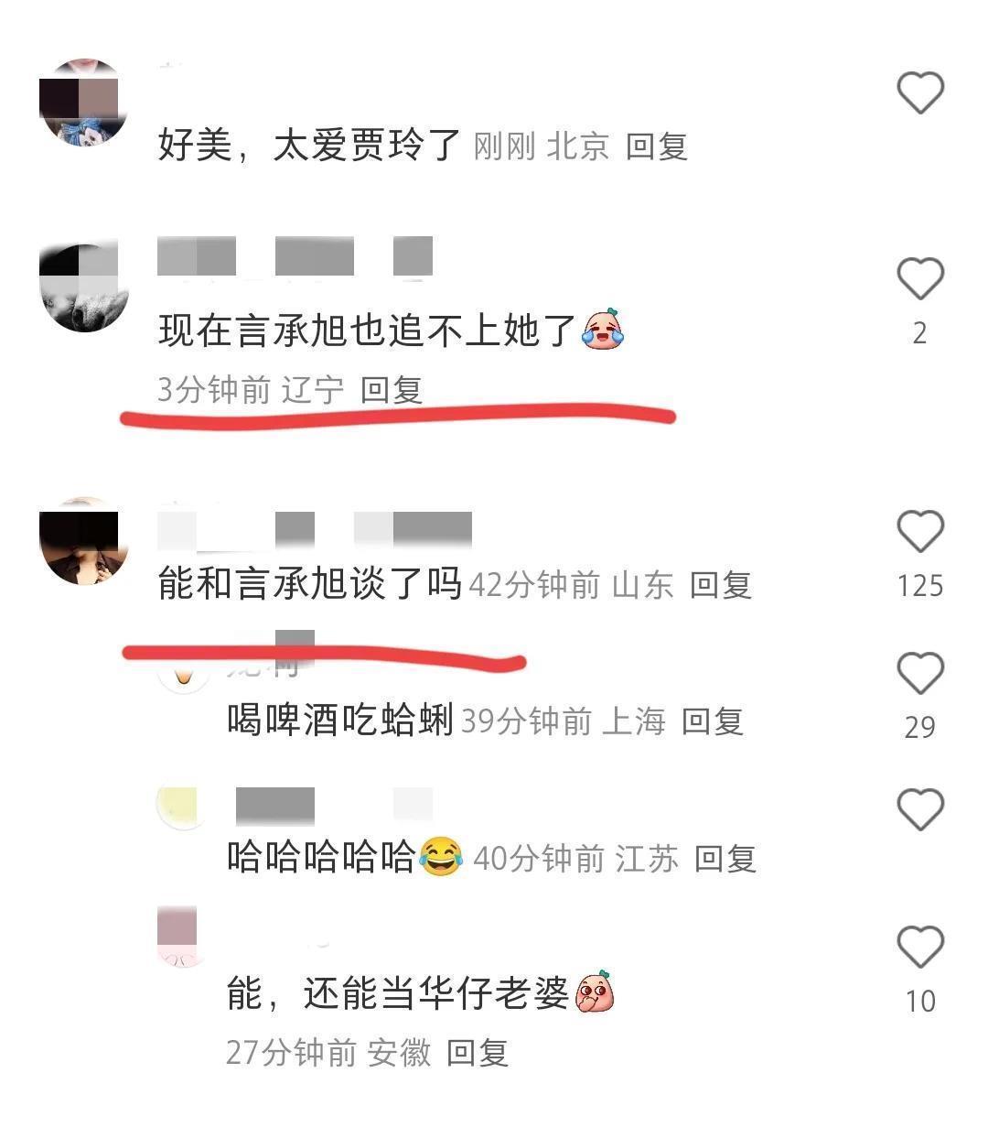
Task: Like the reply '喝啤酒吃蛤蜊'
Action: click(919, 673)
